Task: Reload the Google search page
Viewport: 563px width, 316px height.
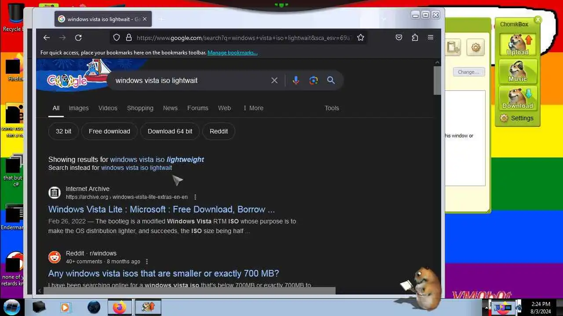Action: (x=78, y=38)
